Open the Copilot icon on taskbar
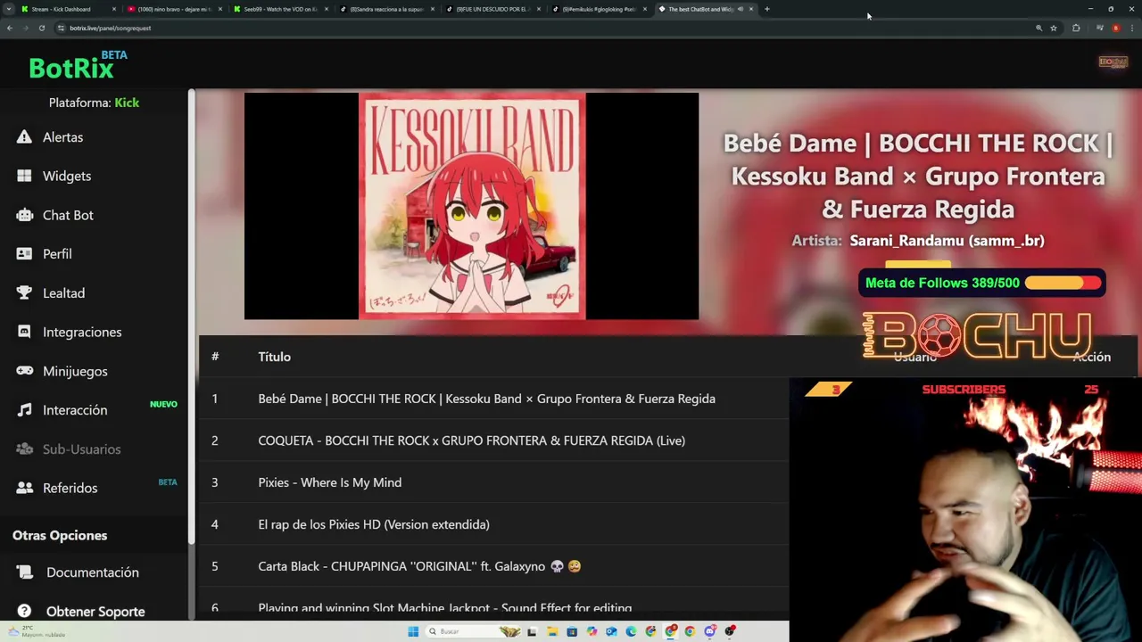Screen dimensions: 1142x642 pyautogui.click(x=592, y=631)
